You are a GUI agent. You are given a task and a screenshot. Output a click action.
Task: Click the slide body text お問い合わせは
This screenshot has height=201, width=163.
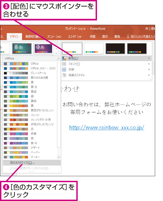[x=81, y=105]
